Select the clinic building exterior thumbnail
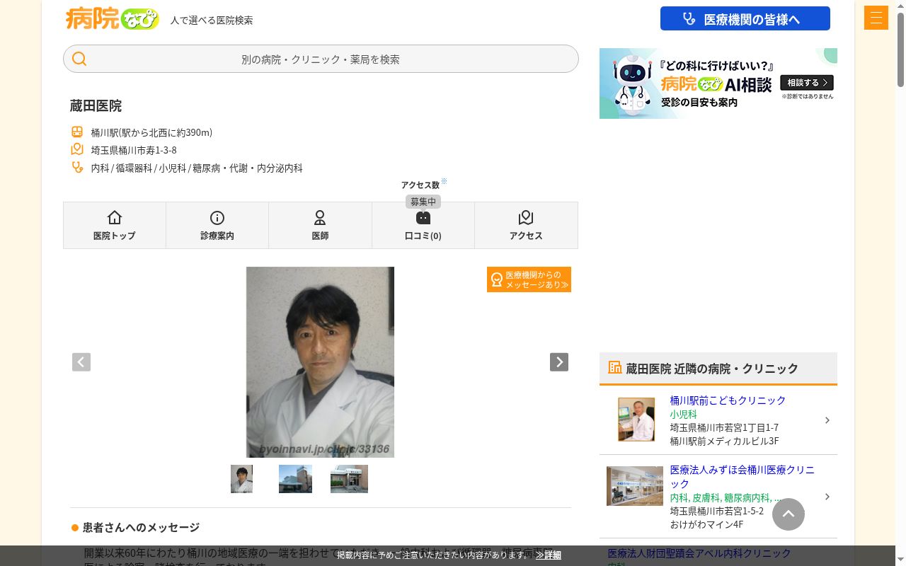The height and width of the screenshot is (566, 906). coord(295,479)
